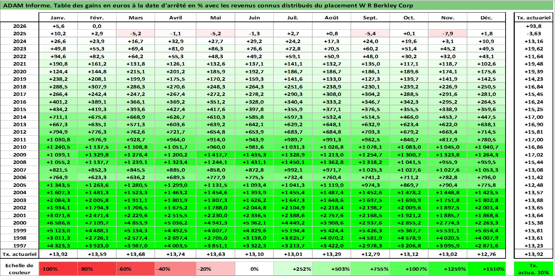
Task: Click the +11,42 actuarial rate for 2006
Action: pyautogui.click(x=533, y=177)
